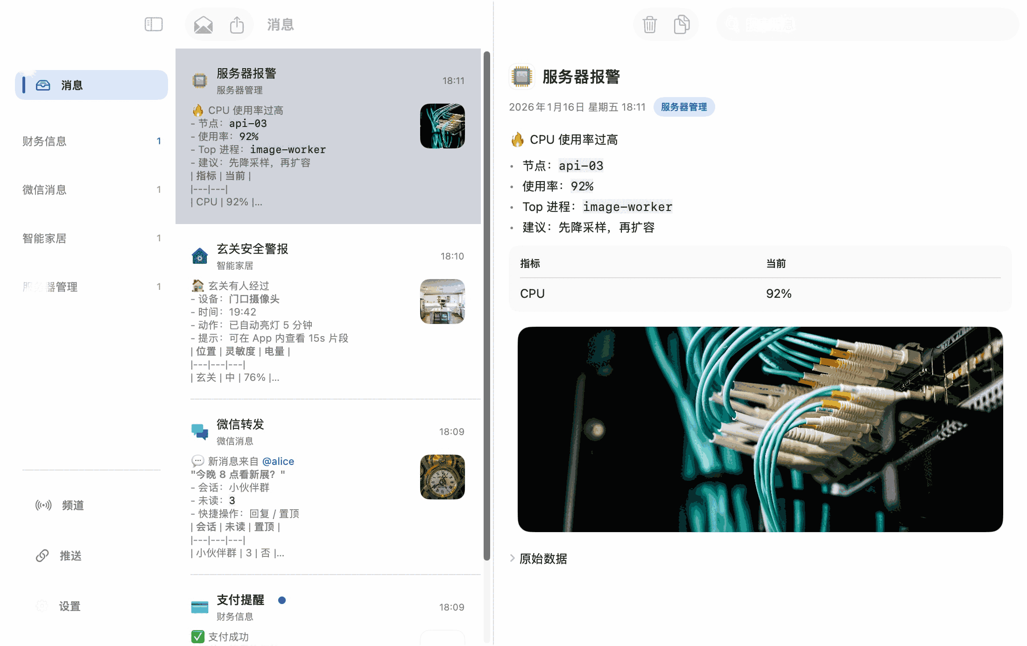Click the mark-as-read envelope icon
The height and width of the screenshot is (646, 1027).
tap(203, 25)
